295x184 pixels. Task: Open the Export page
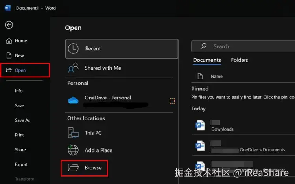pos(21,164)
